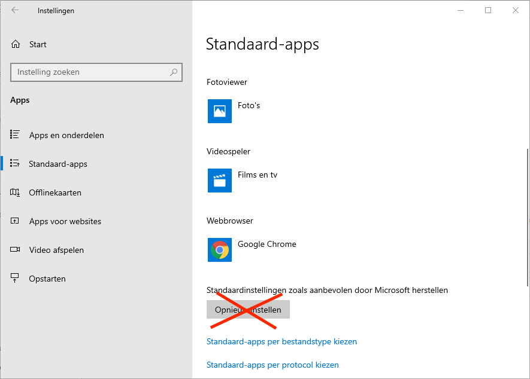Viewport: 530px width, 379px height.
Task: Maximize the Instellingen window
Action: tap(488, 10)
